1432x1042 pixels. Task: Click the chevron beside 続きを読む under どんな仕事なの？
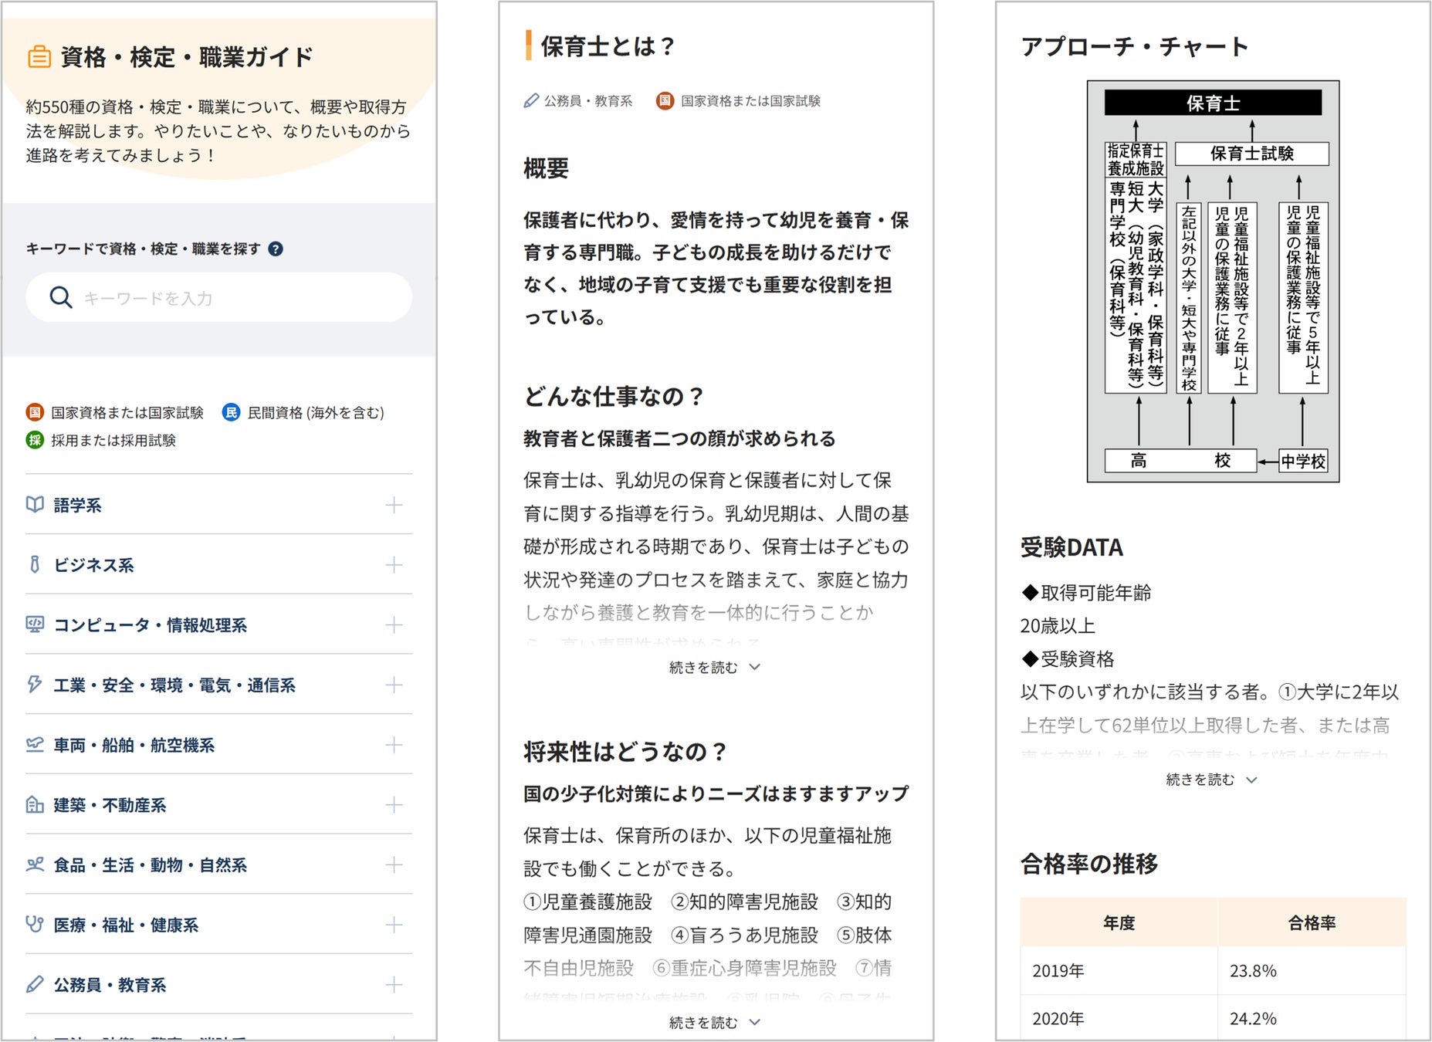point(755,667)
